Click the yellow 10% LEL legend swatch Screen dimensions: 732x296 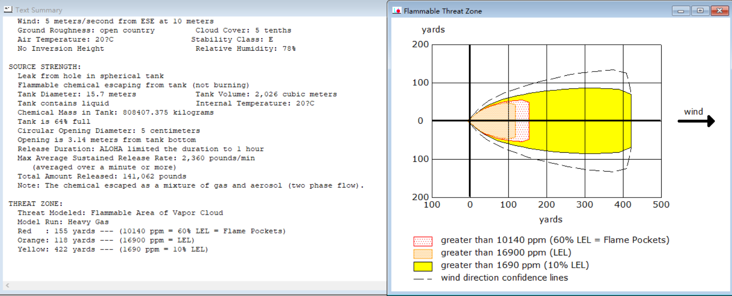[x=423, y=266]
